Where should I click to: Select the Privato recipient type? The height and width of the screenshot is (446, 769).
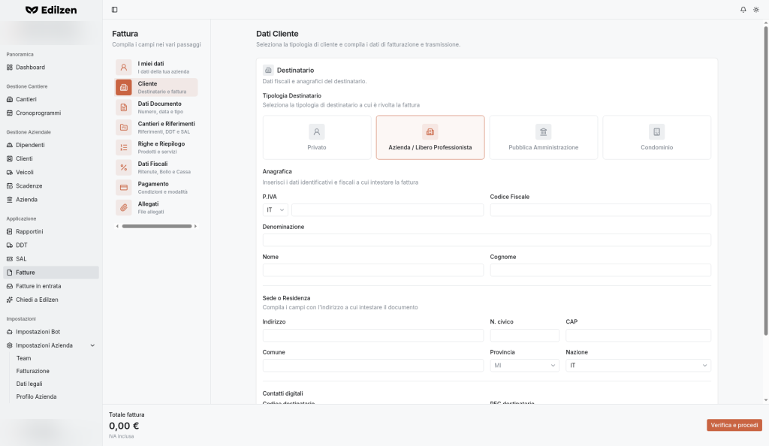click(x=317, y=137)
